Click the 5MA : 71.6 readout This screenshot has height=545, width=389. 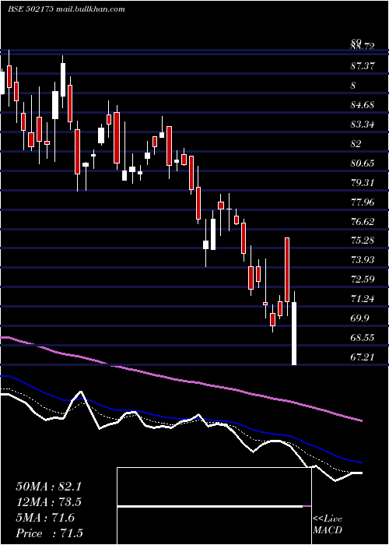coord(45,518)
